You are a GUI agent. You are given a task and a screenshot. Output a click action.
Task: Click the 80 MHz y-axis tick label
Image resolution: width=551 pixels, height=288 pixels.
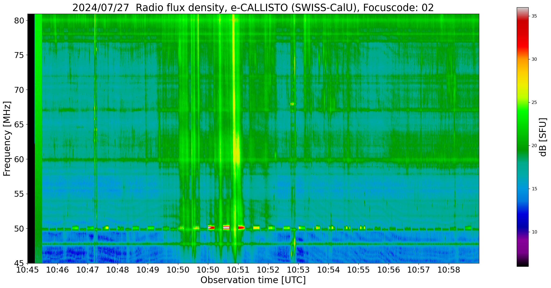(x=19, y=21)
